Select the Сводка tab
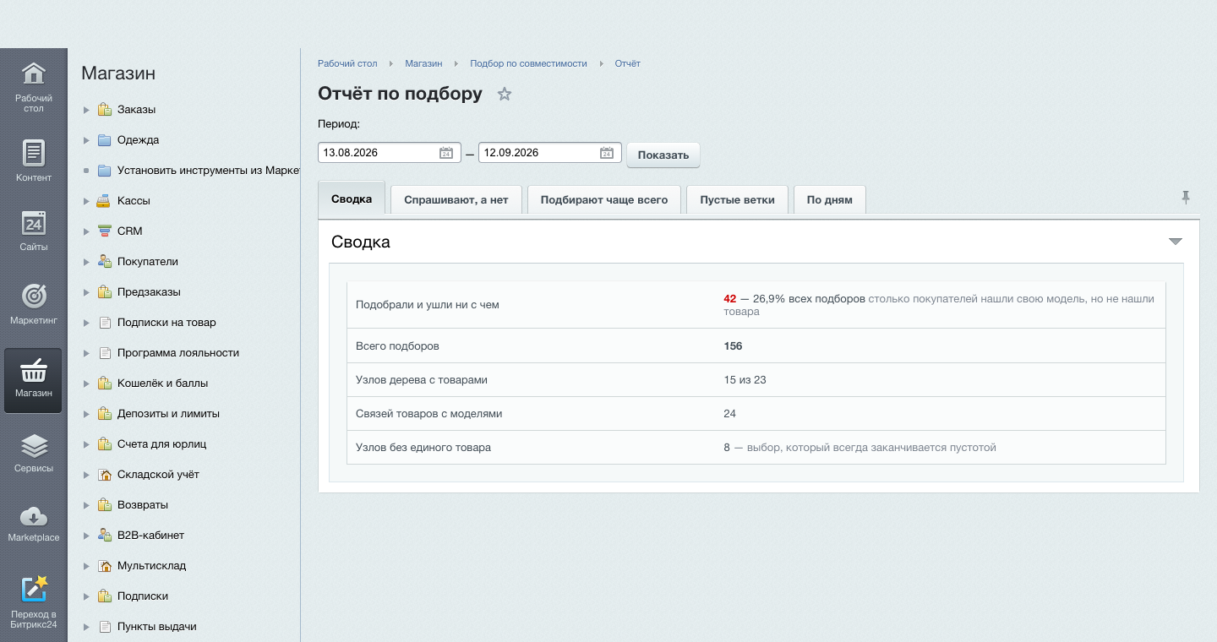Image resolution: width=1217 pixels, height=642 pixels. 352,199
